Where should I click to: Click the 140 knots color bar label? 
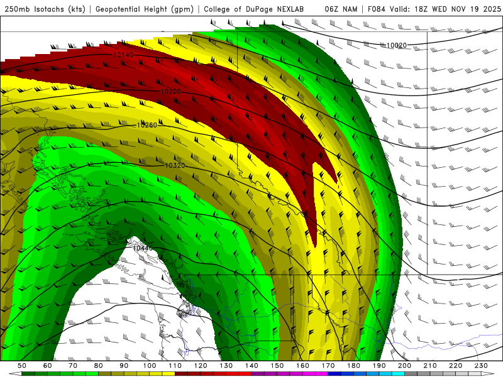pyautogui.click(x=251, y=366)
